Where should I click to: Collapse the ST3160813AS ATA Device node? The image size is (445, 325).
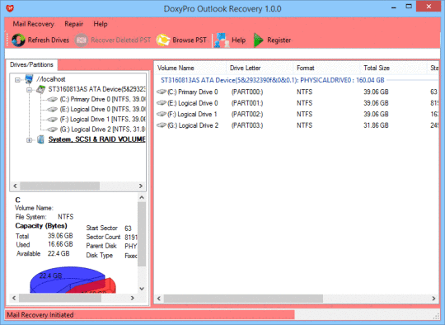[x=29, y=90]
